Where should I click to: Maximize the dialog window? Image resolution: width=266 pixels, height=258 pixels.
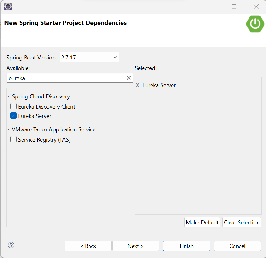(234, 7)
